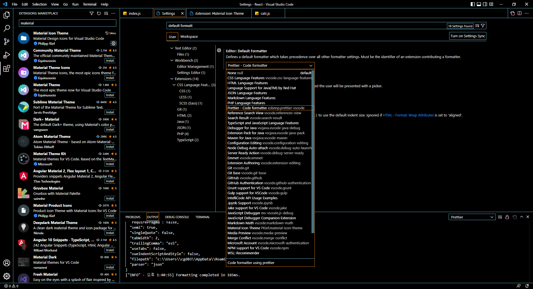533x289 pixels.
Task: Open the output log in the editor
Action: [514, 217]
